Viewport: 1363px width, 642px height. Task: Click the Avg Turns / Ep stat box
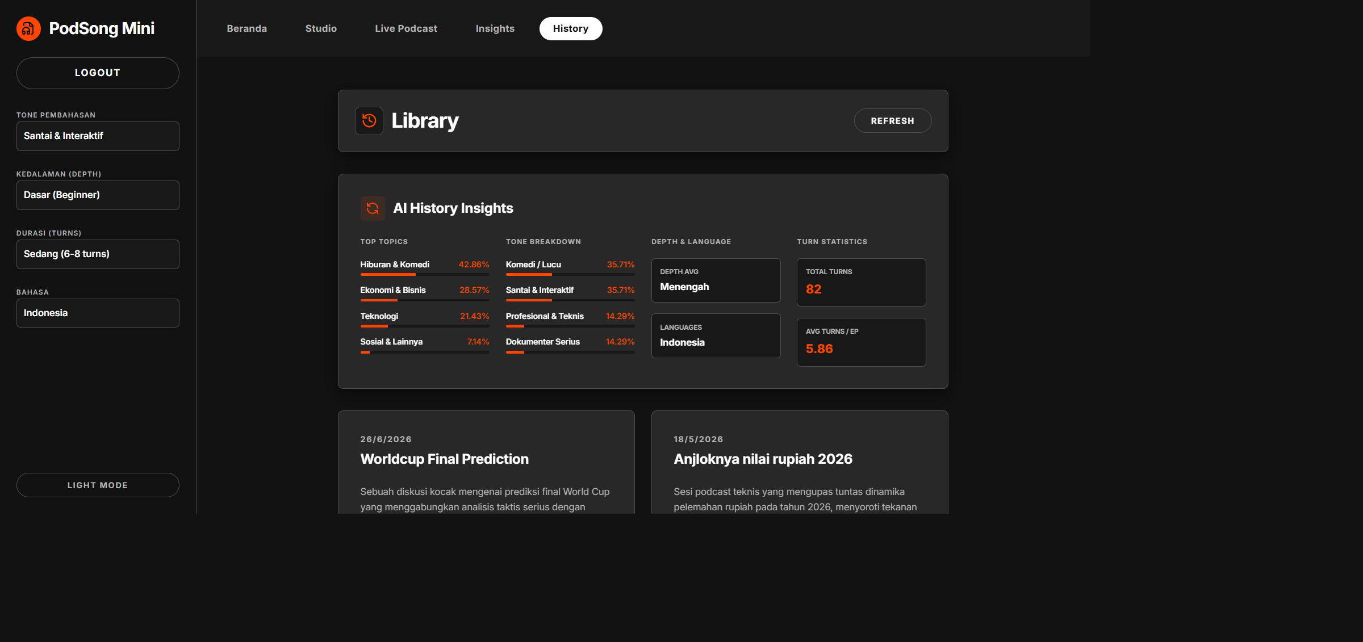tap(862, 342)
